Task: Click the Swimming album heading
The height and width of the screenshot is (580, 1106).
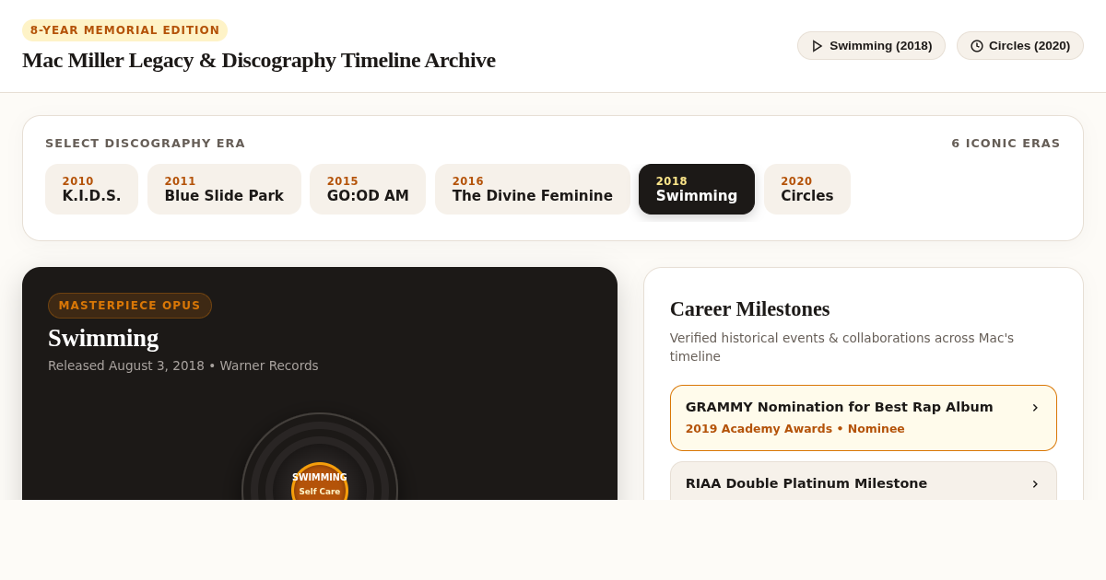Action: (103, 338)
